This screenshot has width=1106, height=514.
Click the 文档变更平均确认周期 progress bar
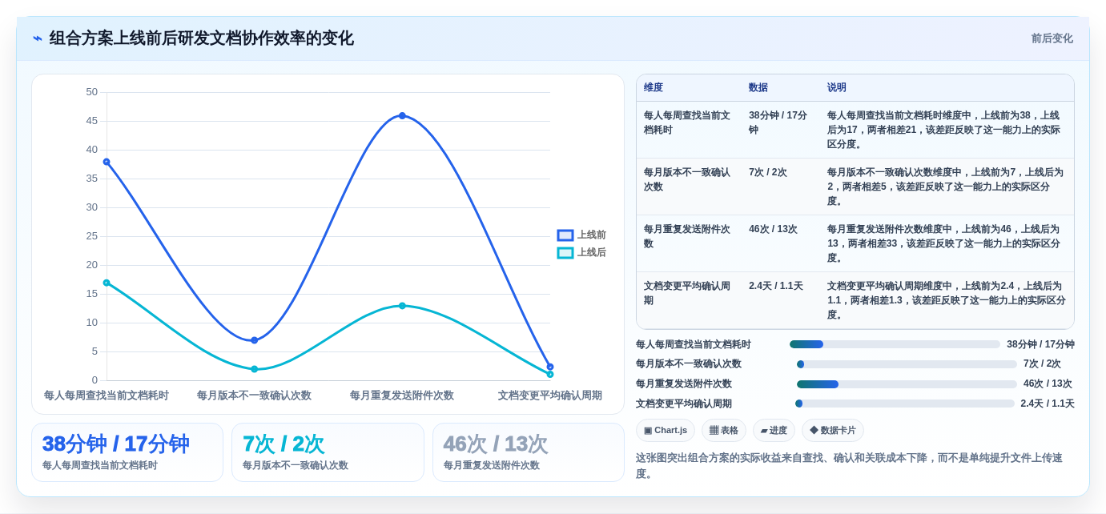(x=905, y=404)
